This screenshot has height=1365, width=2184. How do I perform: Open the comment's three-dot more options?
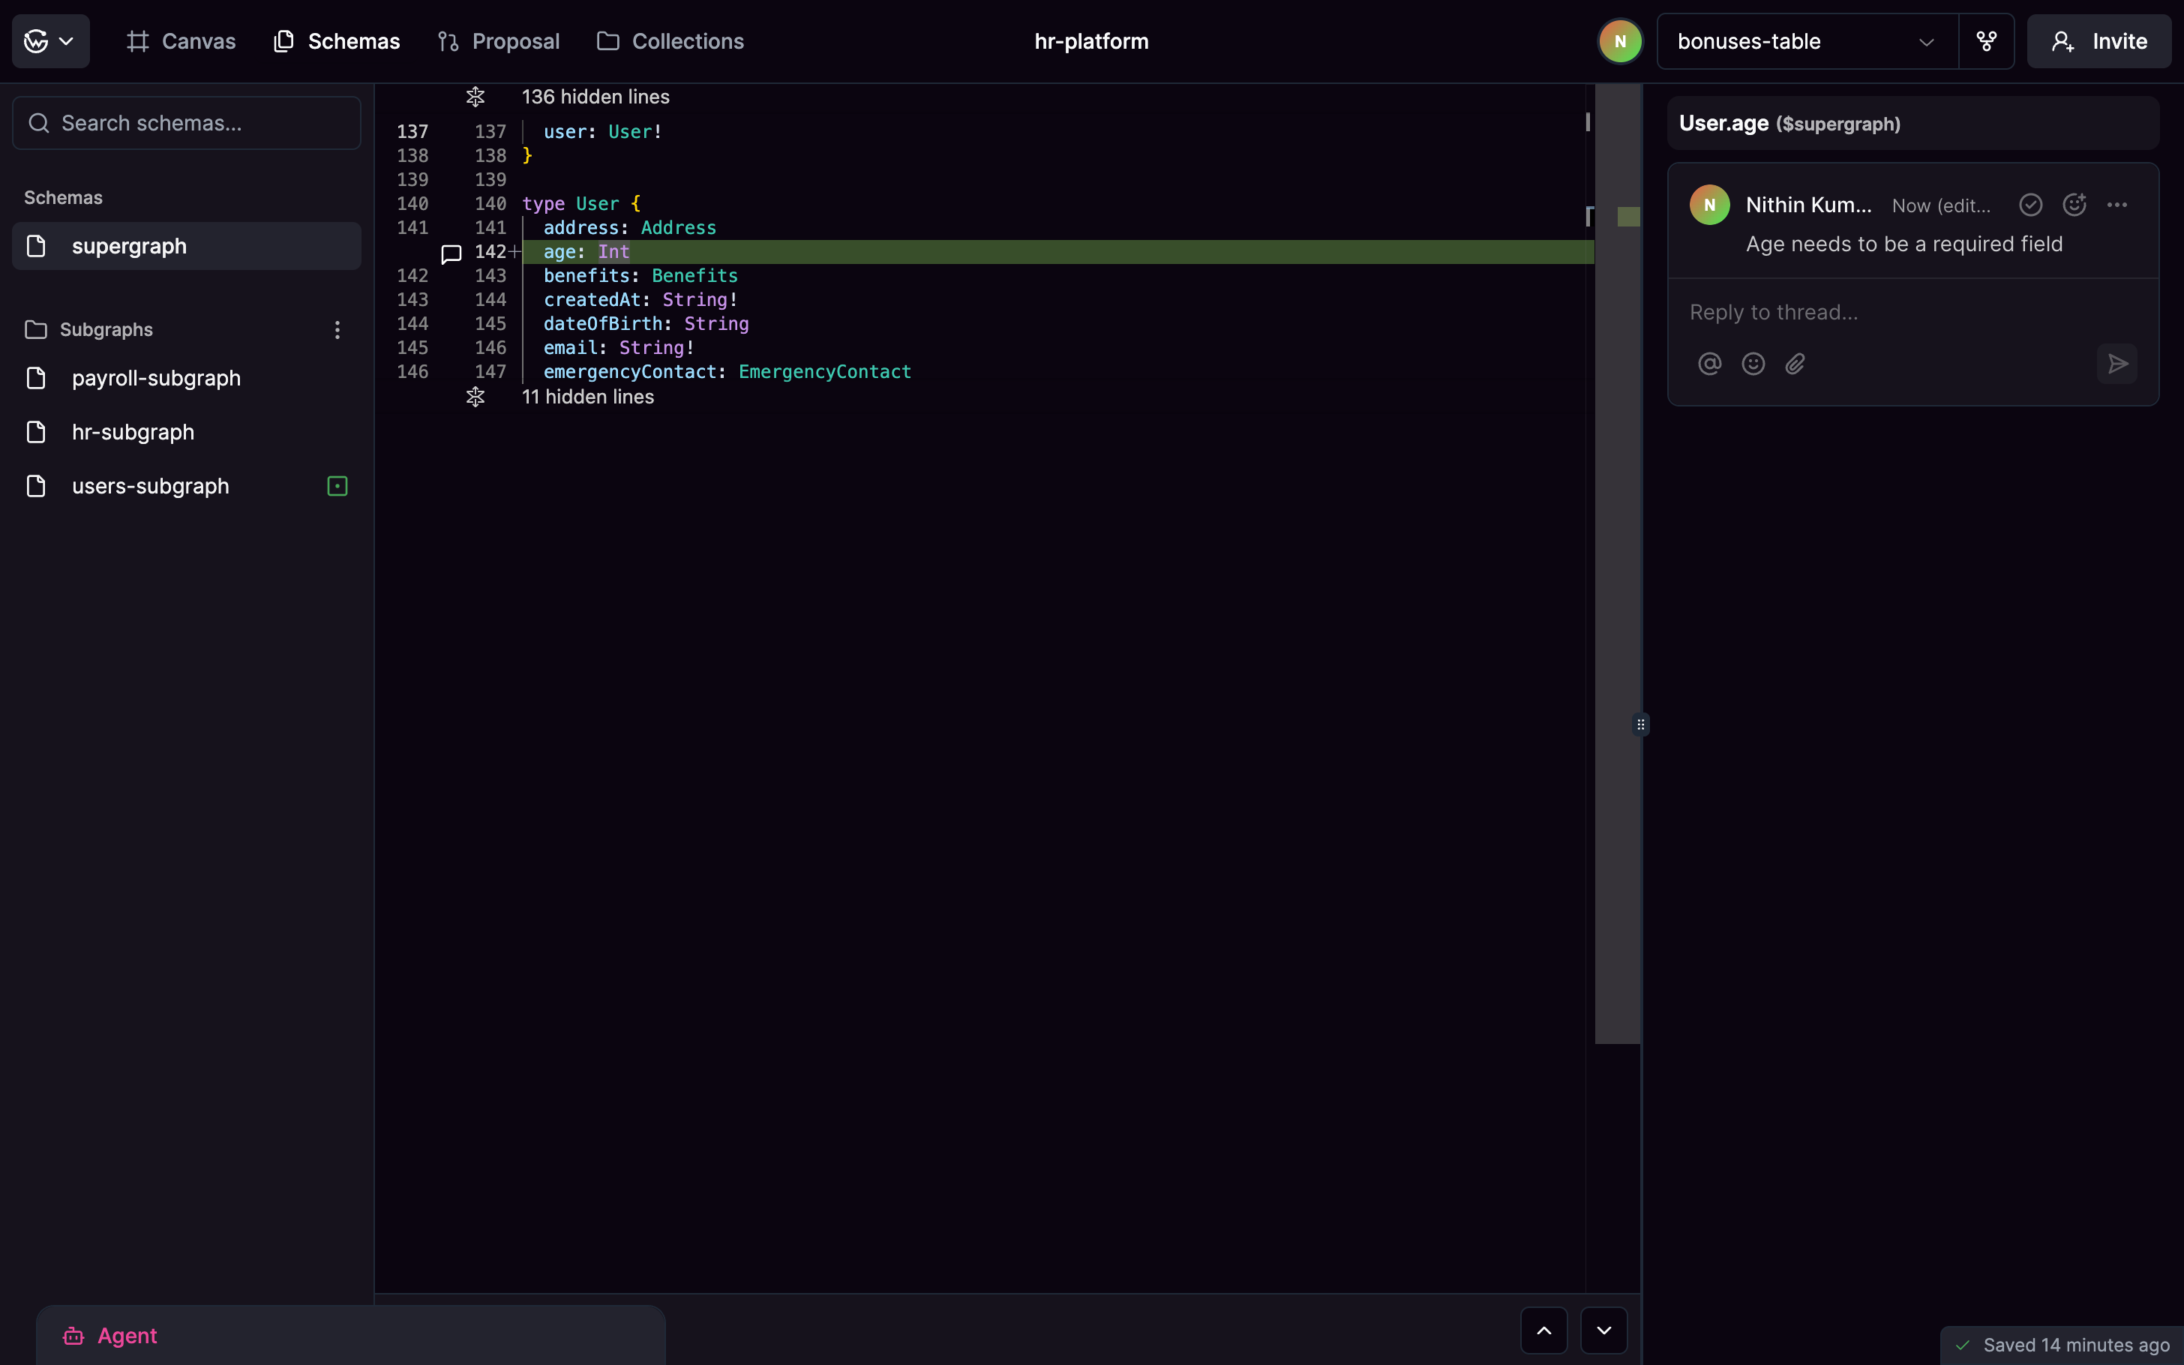[2117, 205]
